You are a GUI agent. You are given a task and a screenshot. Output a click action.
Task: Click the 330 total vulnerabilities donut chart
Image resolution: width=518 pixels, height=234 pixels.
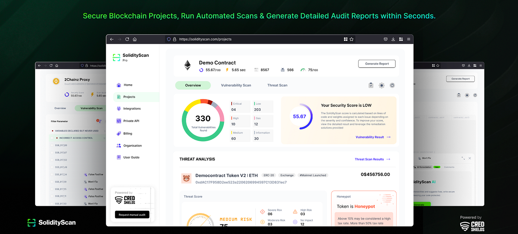pos(203,120)
